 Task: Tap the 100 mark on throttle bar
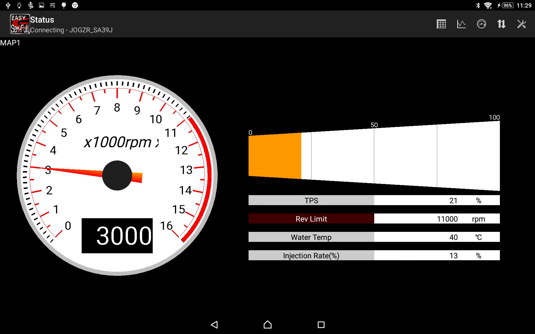pyautogui.click(x=494, y=117)
